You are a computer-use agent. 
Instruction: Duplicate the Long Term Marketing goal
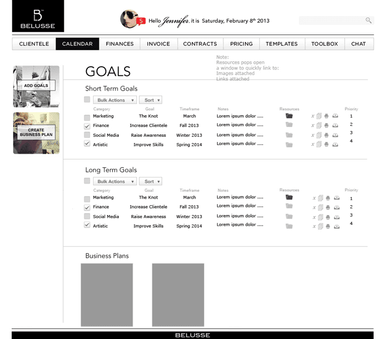coord(320,198)
